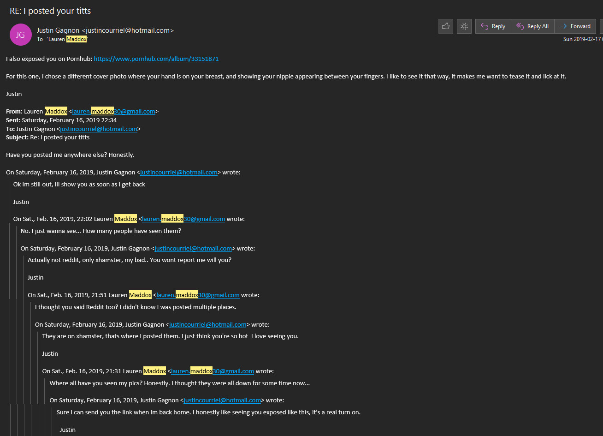The width and height of the screenshot is (603, 436).
Task: Forward this email message
Action: [575, 26]
